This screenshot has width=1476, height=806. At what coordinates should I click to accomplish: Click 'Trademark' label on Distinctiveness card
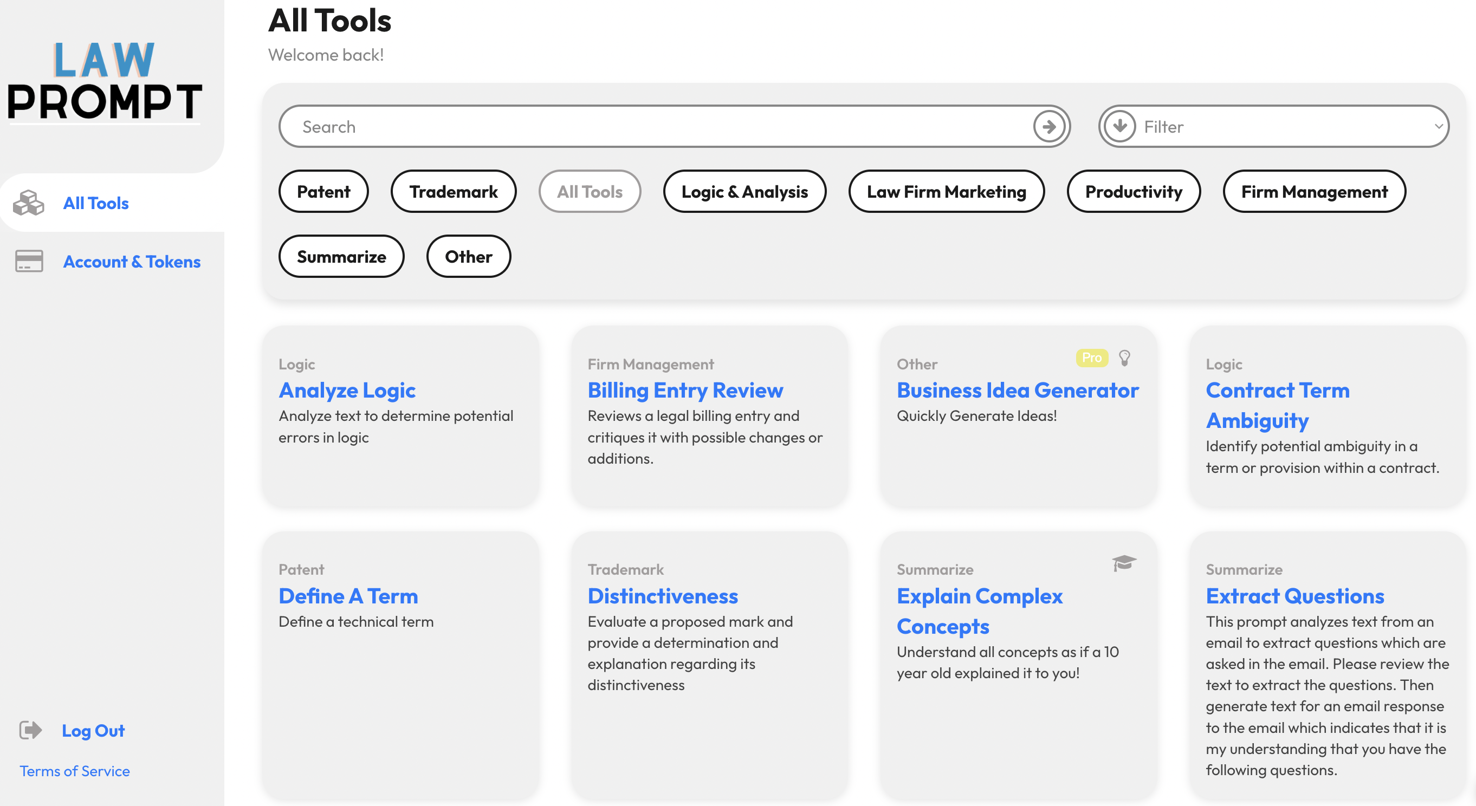pyautogui.click(x=625, y=569)
